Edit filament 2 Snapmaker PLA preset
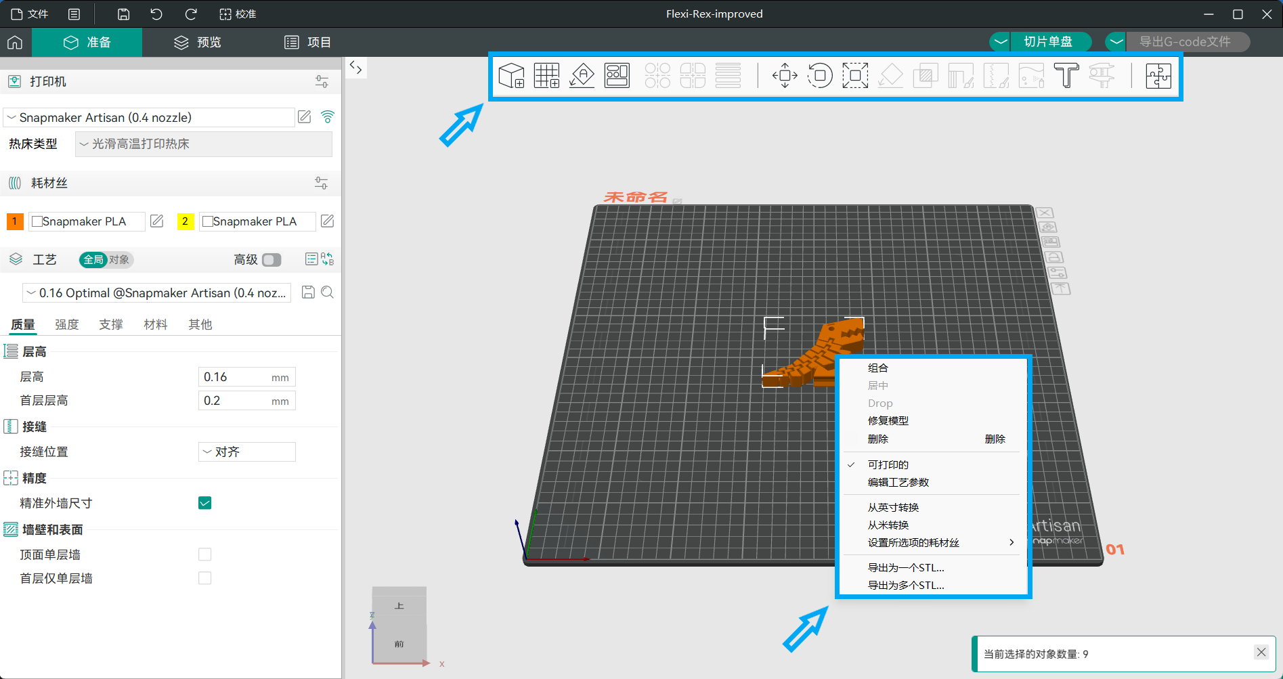Viewport: 1283px width, 679px height. click(x=328, y=221)
